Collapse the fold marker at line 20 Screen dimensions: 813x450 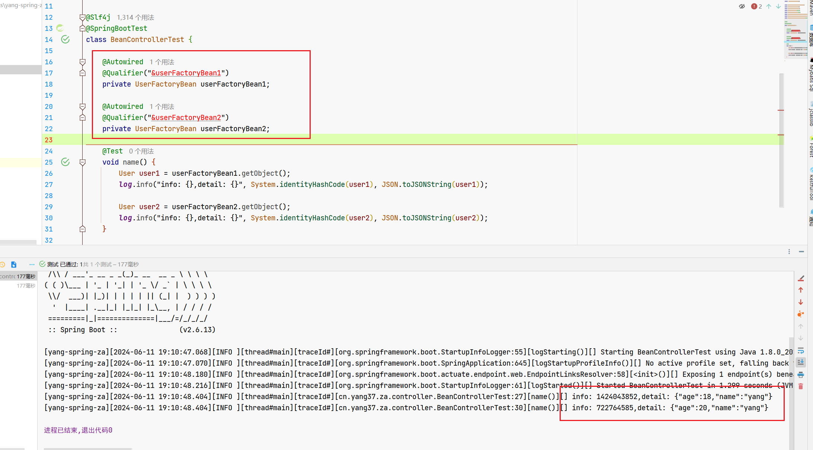click(83, 106)
